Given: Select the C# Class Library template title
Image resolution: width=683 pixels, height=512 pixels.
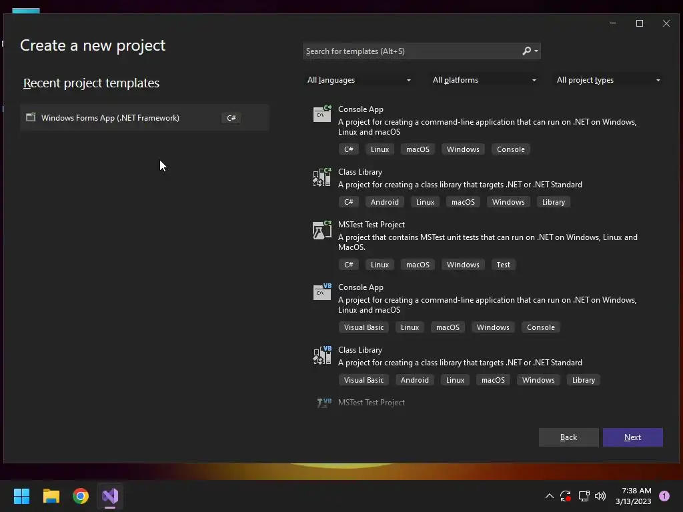Looking at the screenshot, I should pyautogui.click(x=360, y=172).
